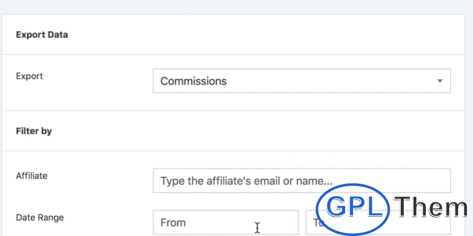This screenshot has height=236, width=473.
Task: Click the Affiliate field label
Action: click(x=32, y=176)
